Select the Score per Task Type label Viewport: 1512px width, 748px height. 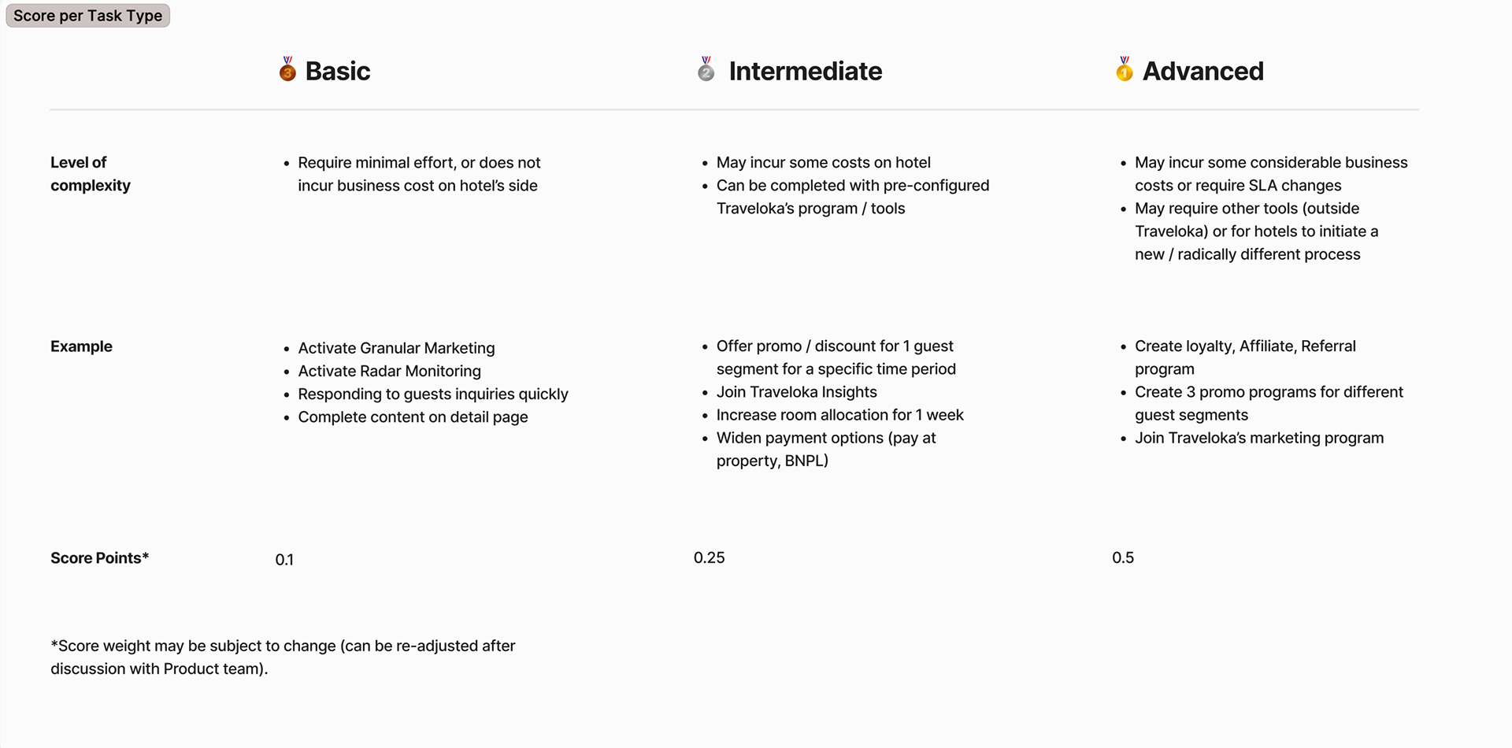click(87, 16)
